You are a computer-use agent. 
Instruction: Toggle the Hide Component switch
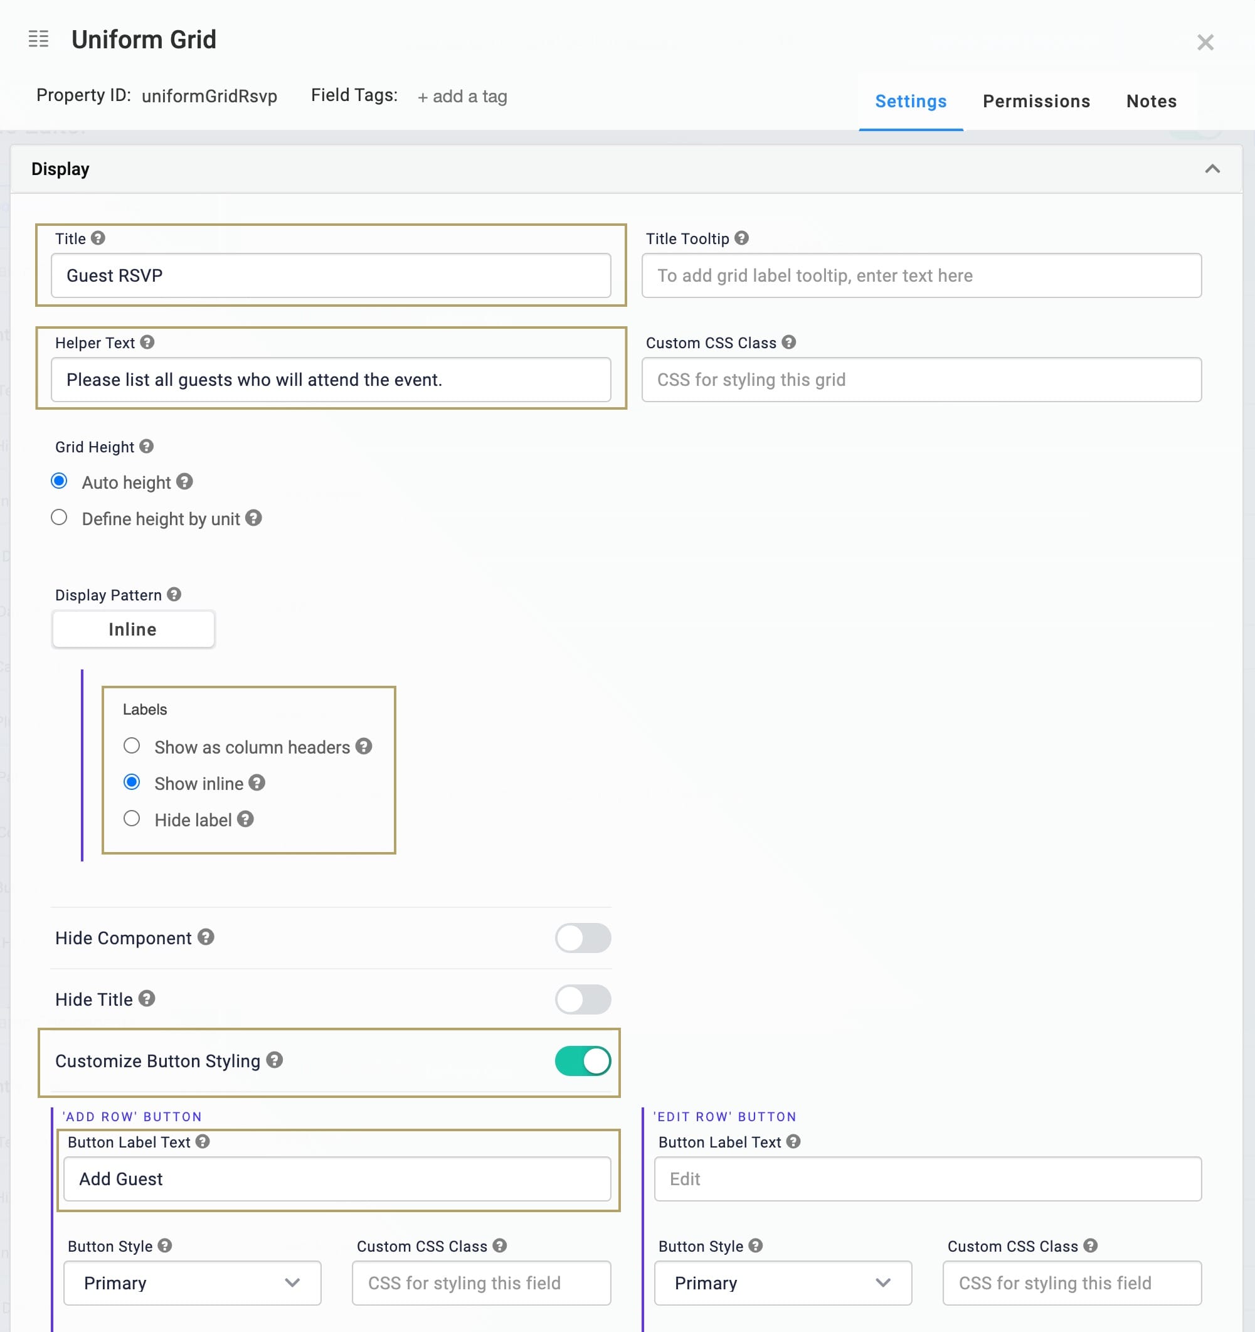tap(583, 937)
